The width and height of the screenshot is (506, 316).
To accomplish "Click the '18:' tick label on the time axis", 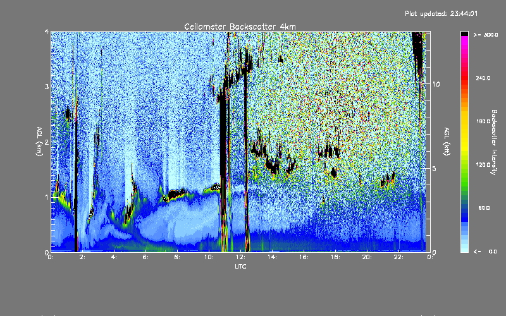I will [335, 257].
